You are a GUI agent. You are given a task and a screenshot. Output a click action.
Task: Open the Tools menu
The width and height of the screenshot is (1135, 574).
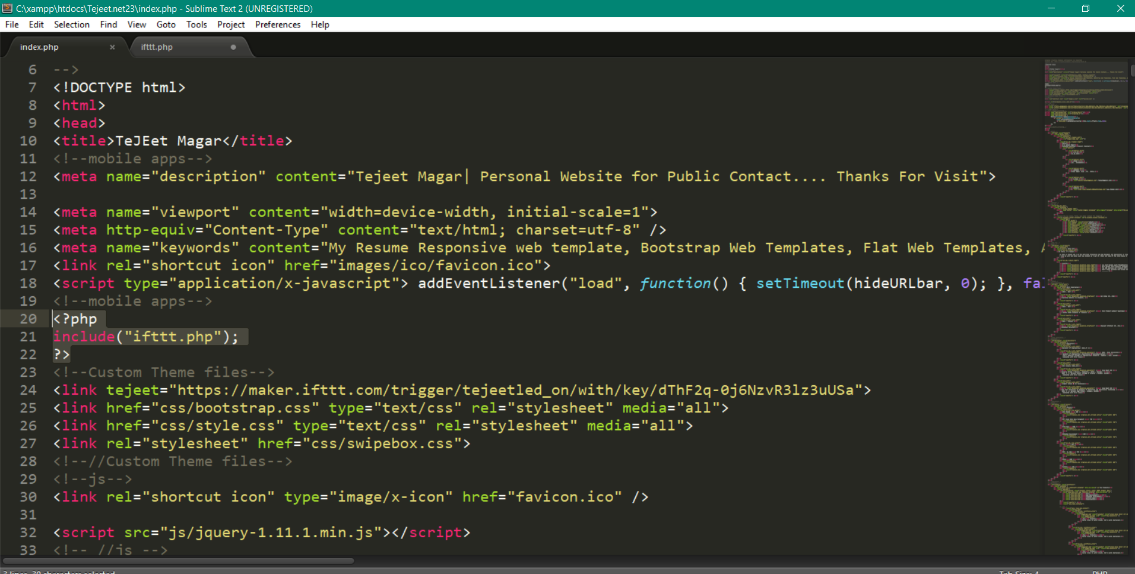196,24
